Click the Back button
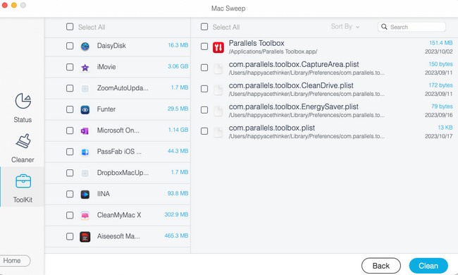The image size is (458, 275). pyautogui.click(x=381, y=266)
